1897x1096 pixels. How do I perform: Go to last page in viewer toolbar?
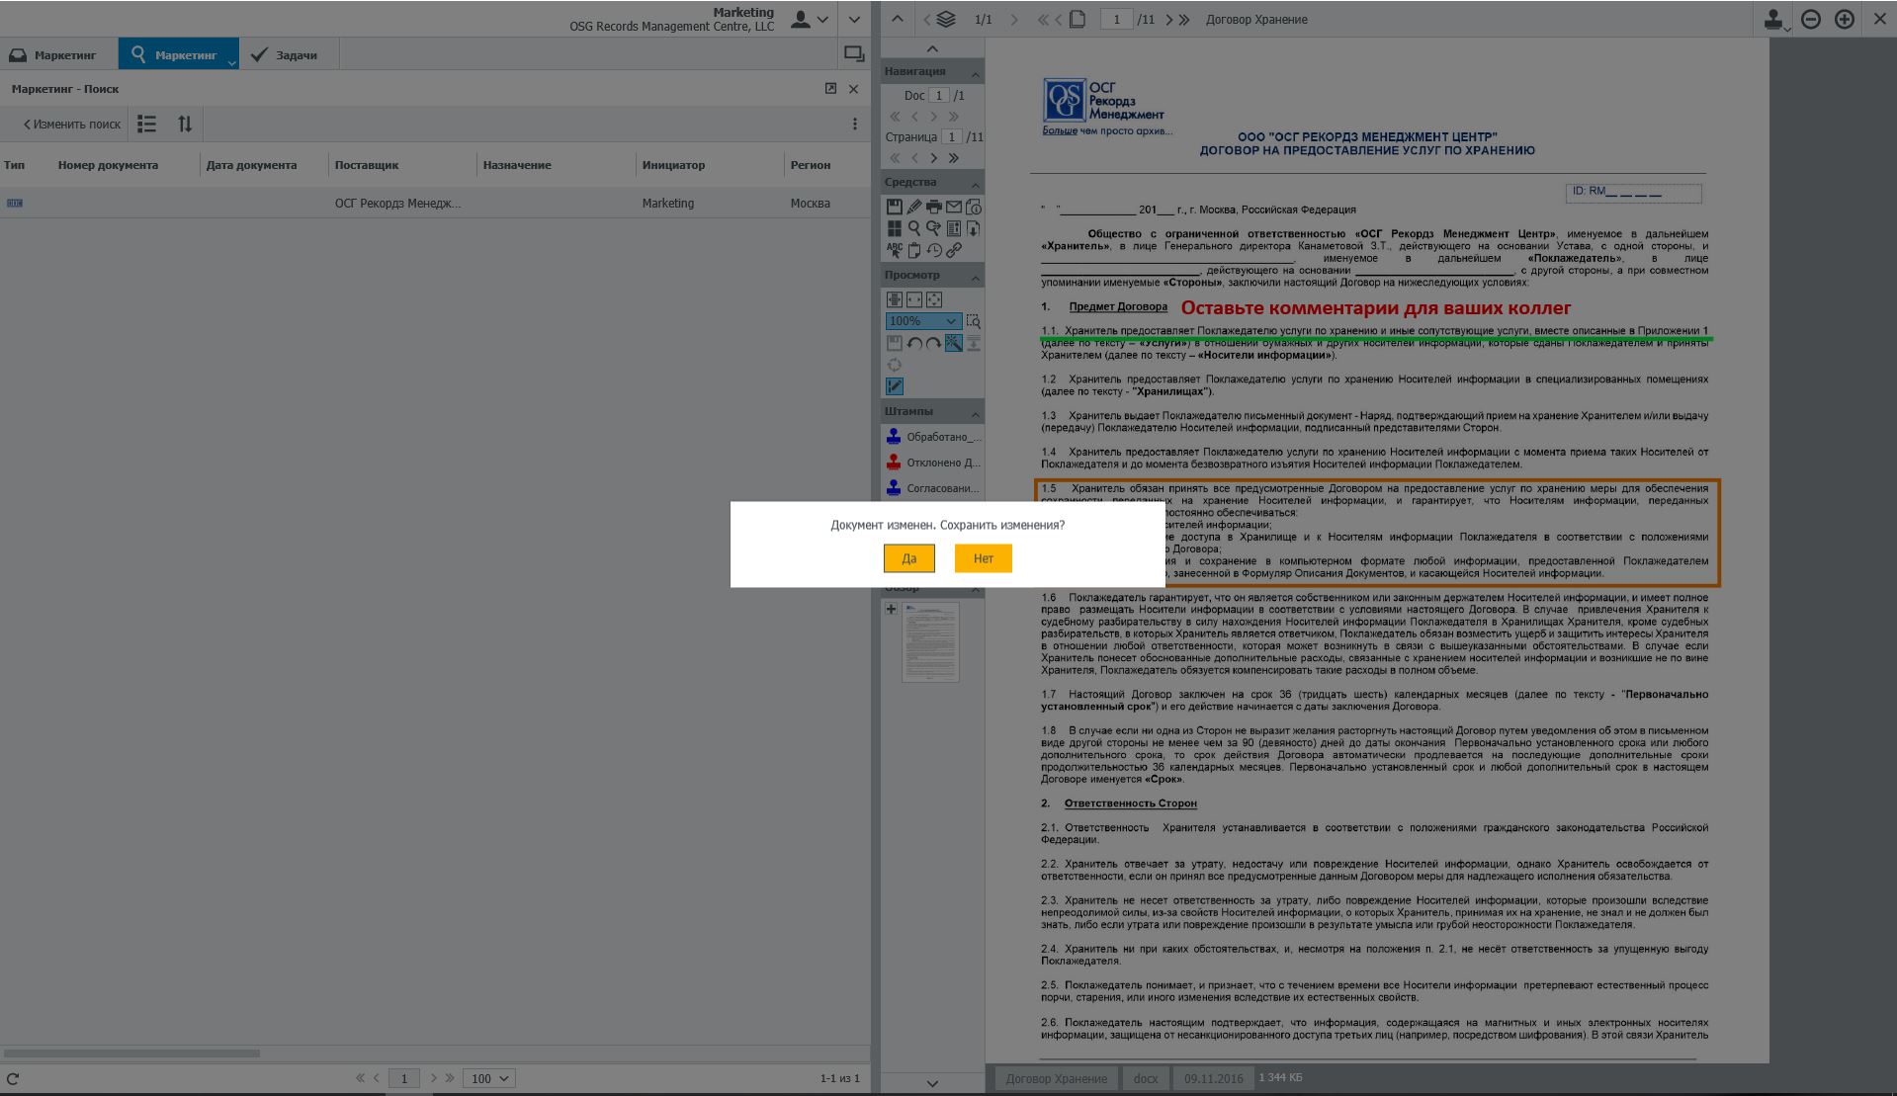click(1184, 19)
